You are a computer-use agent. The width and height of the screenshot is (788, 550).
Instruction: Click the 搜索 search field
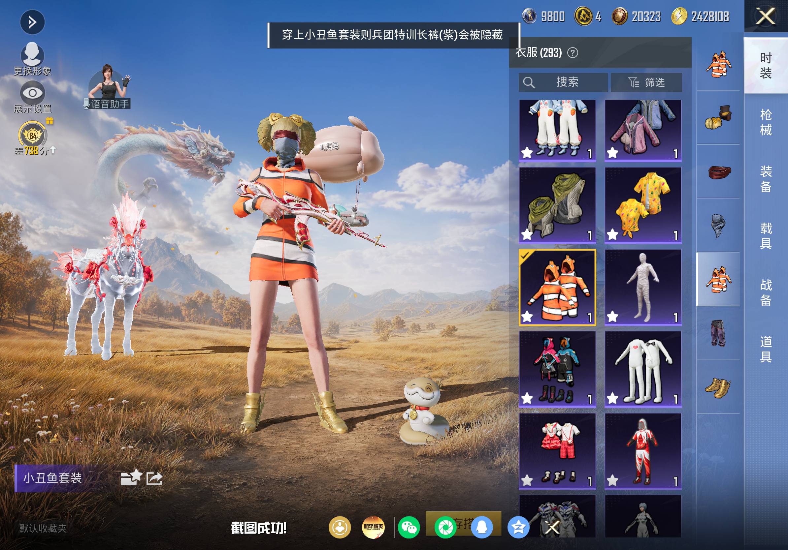(x=563, y=82)
